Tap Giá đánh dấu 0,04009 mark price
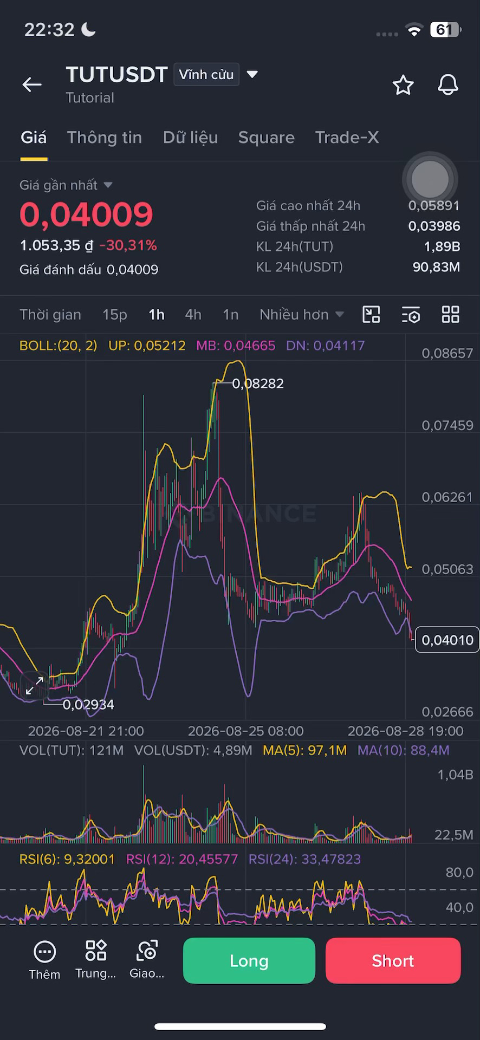 pyautogui.click(x=89, y=270)
